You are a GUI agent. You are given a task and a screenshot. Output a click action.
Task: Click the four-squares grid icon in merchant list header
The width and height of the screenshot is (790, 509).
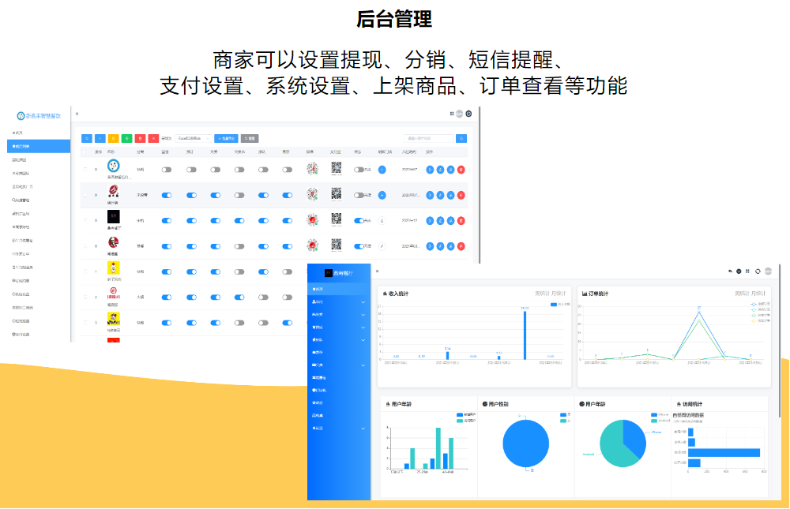452,114
